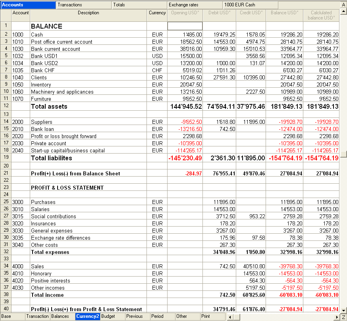This screenshot has height=321, width=347.
Task: Select the Currency column header
Action: tap(157, 15)
